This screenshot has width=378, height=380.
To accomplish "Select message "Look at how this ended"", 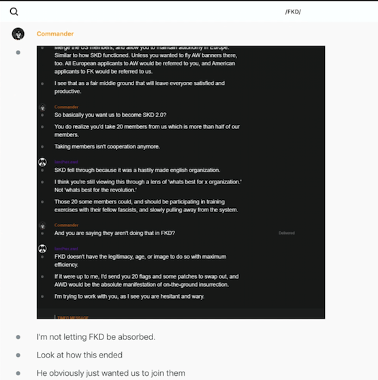I will coord(80,355).
